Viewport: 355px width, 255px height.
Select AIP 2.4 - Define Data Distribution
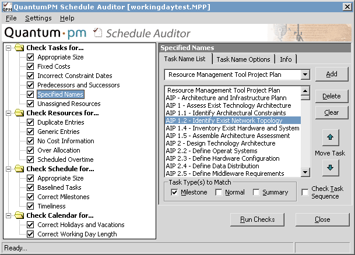pos(233,166)
